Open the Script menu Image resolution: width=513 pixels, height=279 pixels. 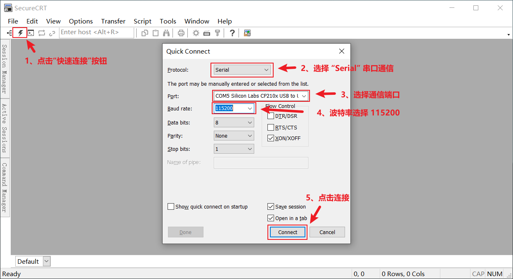[142, 21]
